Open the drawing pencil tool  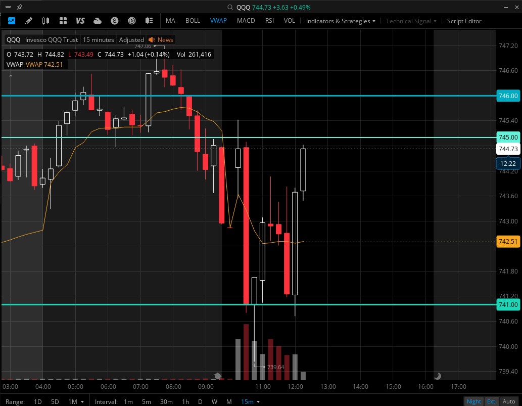[29, 21]
